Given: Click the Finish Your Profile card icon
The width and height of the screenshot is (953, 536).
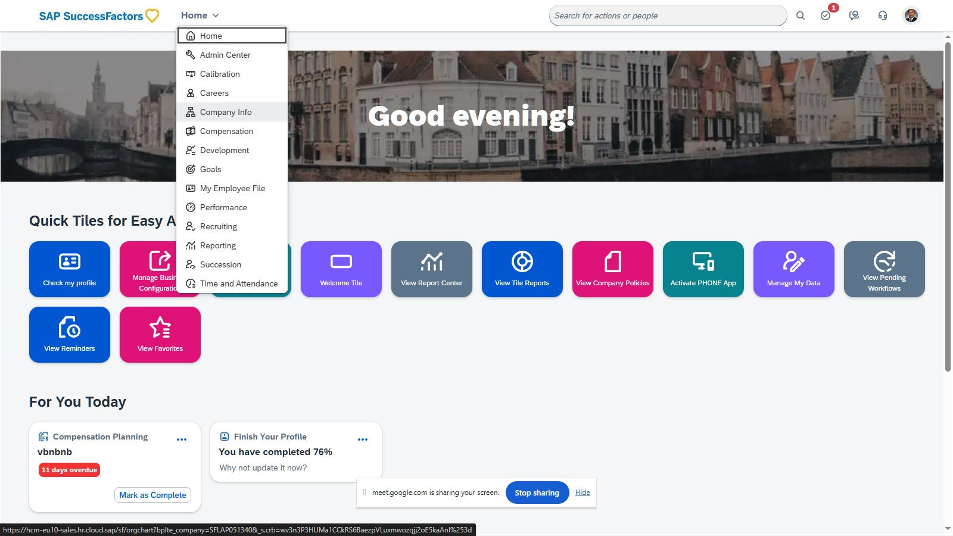Looking at the screenshot, I should (225, 437).
